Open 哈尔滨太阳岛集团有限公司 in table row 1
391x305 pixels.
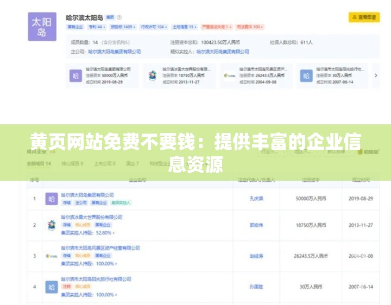(x=87, y=195)
